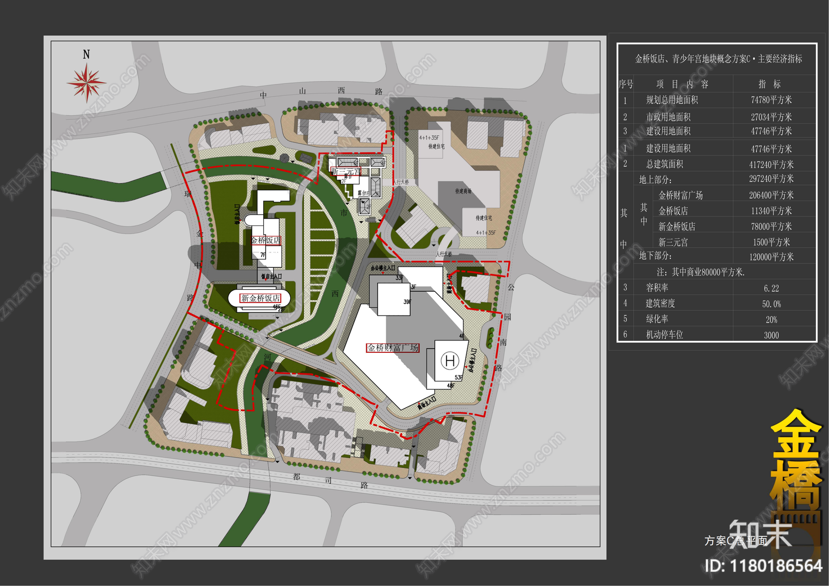The width and height of the screenshot is (829, 586).
Task: Click the ID: 1180186564 text
Action: [764, 566]
